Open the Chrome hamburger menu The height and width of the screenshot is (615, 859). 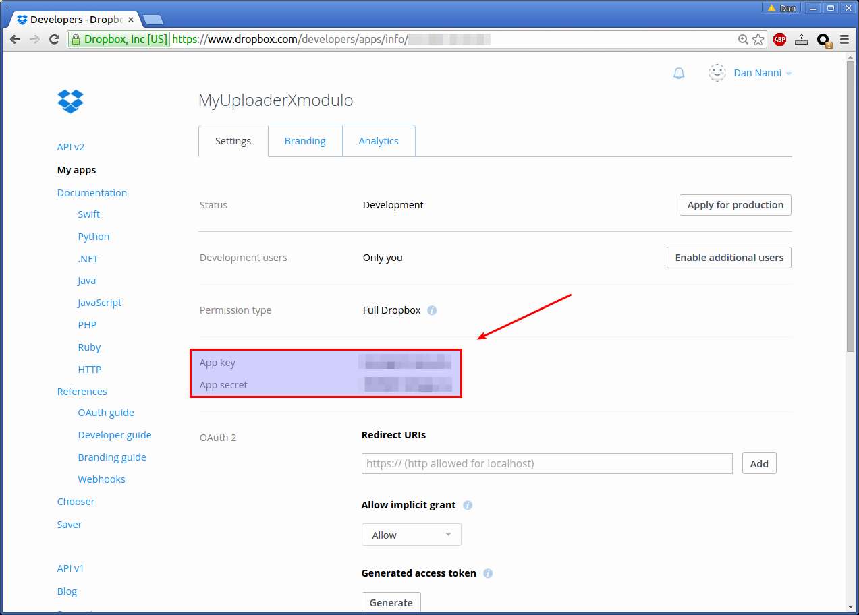coord(844,40)
